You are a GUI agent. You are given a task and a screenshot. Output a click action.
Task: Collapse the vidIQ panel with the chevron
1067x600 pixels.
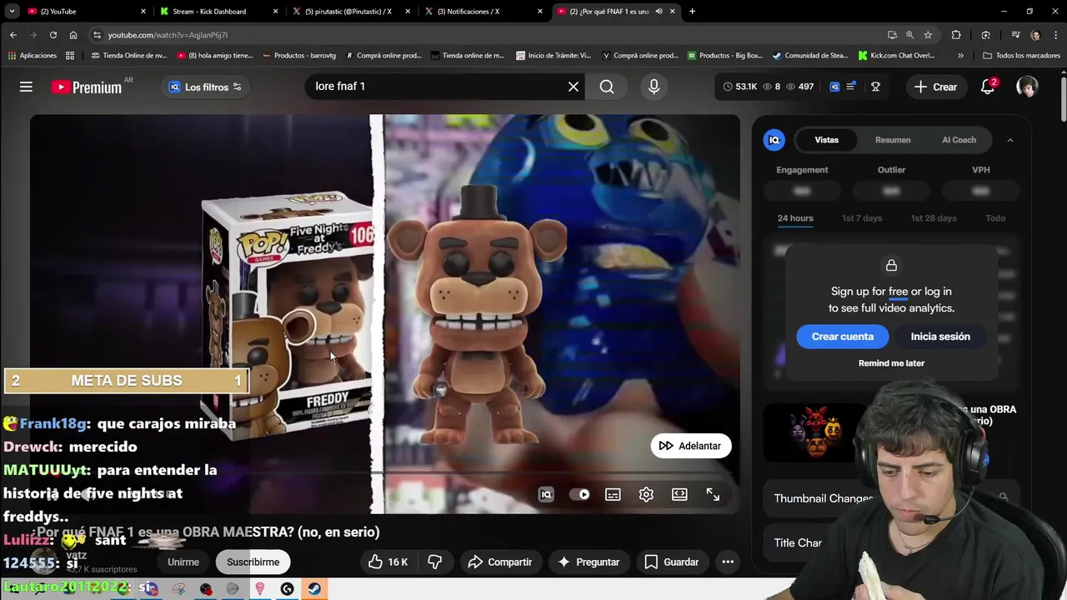[1009, 140]
